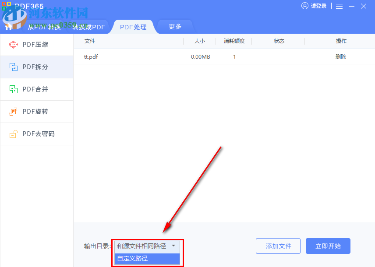This screenshot has height=267, width=375.
Task: Click 删除 to remove tt.pdf
Action: [x=341, y=56]
